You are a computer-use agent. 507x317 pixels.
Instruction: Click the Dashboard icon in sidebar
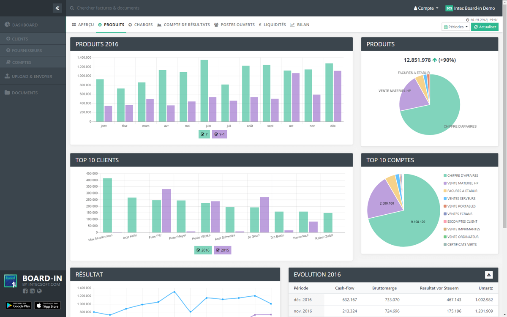click(x=7, y=25)
